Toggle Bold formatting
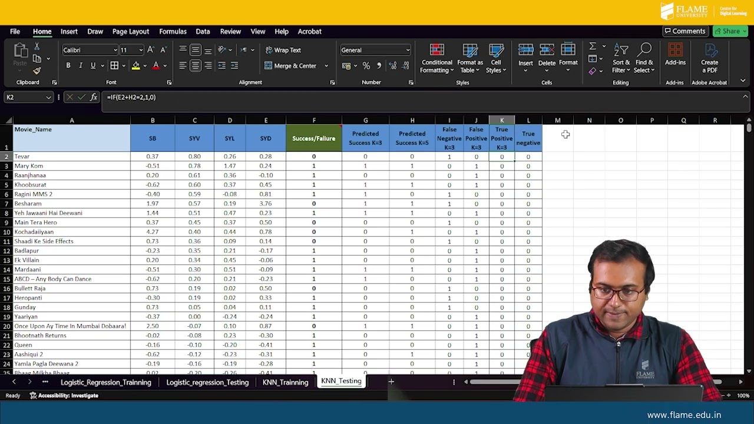Image resolution: width=754 pixels, height=424 pixels. [x=68, y=65]
